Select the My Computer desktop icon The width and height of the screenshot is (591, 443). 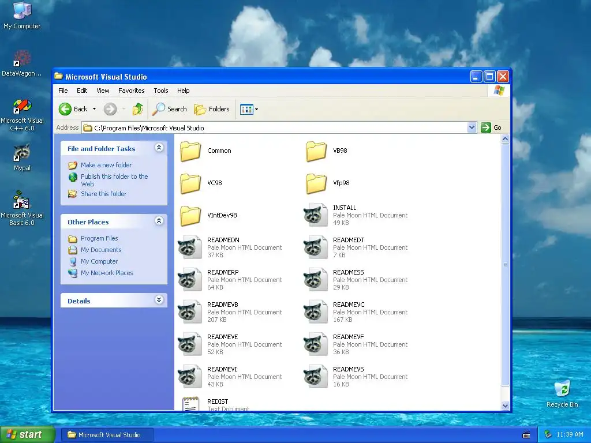22,15
